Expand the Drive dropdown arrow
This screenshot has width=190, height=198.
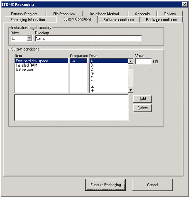coord(29,38)
